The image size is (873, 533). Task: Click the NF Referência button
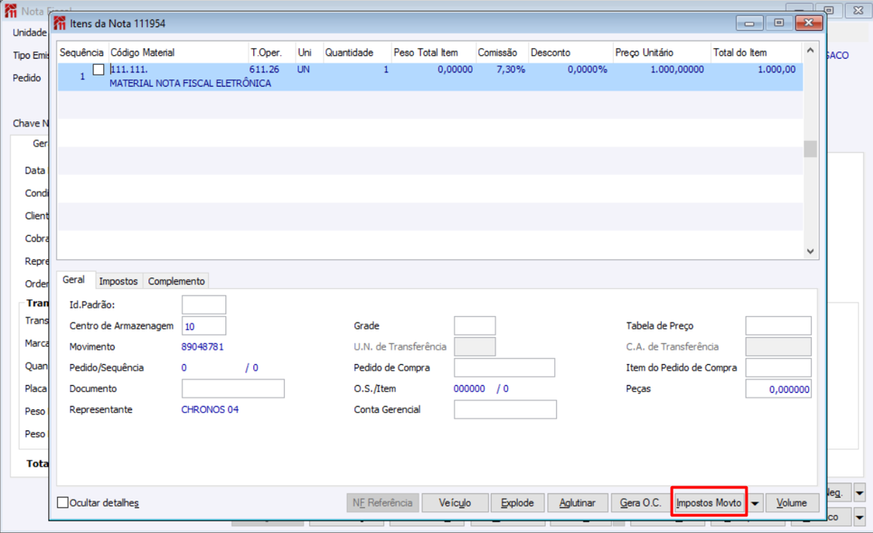382,503
